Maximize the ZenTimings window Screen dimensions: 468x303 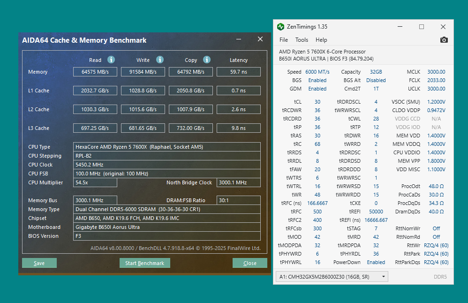pos(421,27)
